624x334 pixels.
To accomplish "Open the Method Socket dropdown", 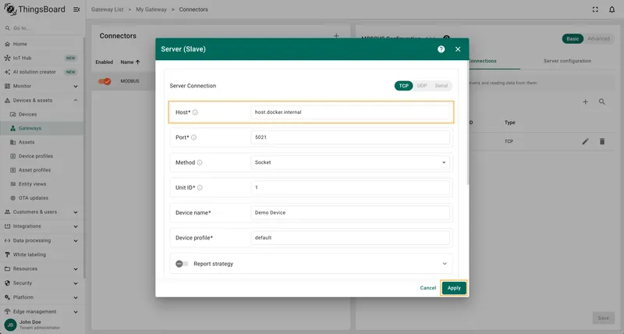I will pyautogui.click(x=350, y=162).
